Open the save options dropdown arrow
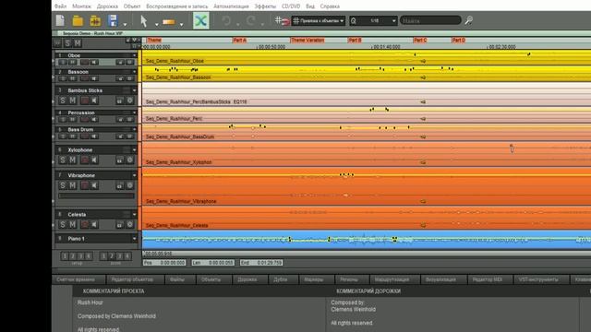Screen dimensions: 591x332 tap(126, 25)
